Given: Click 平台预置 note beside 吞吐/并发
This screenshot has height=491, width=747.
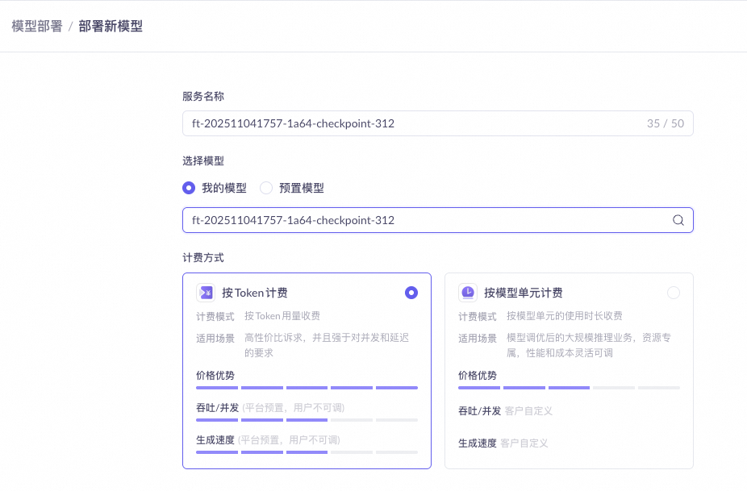Looking at the screenshot, I should point(294,408).
